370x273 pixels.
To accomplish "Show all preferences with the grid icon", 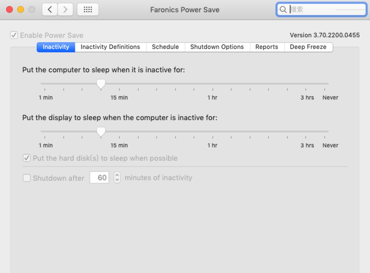I will pyautogui.click(x=88, y=10).
